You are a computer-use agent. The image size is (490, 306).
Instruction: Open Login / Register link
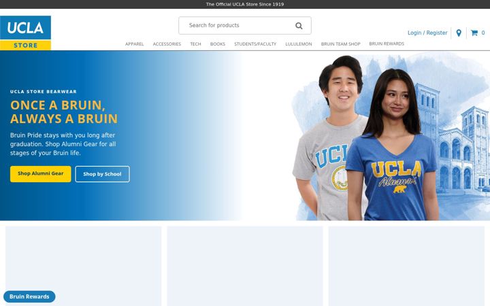click(x=427, y=33)
